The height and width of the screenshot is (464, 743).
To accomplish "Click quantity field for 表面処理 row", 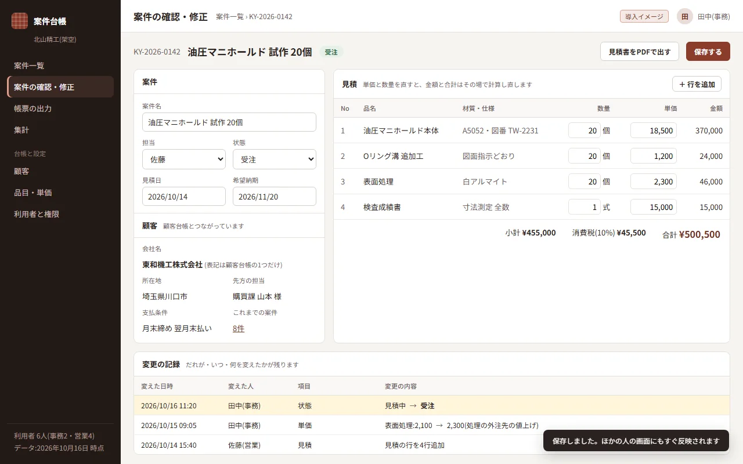I will 585,182.
